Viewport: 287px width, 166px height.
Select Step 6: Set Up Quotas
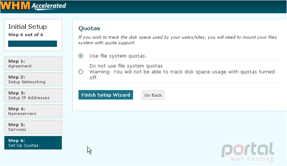coord(33,143)
